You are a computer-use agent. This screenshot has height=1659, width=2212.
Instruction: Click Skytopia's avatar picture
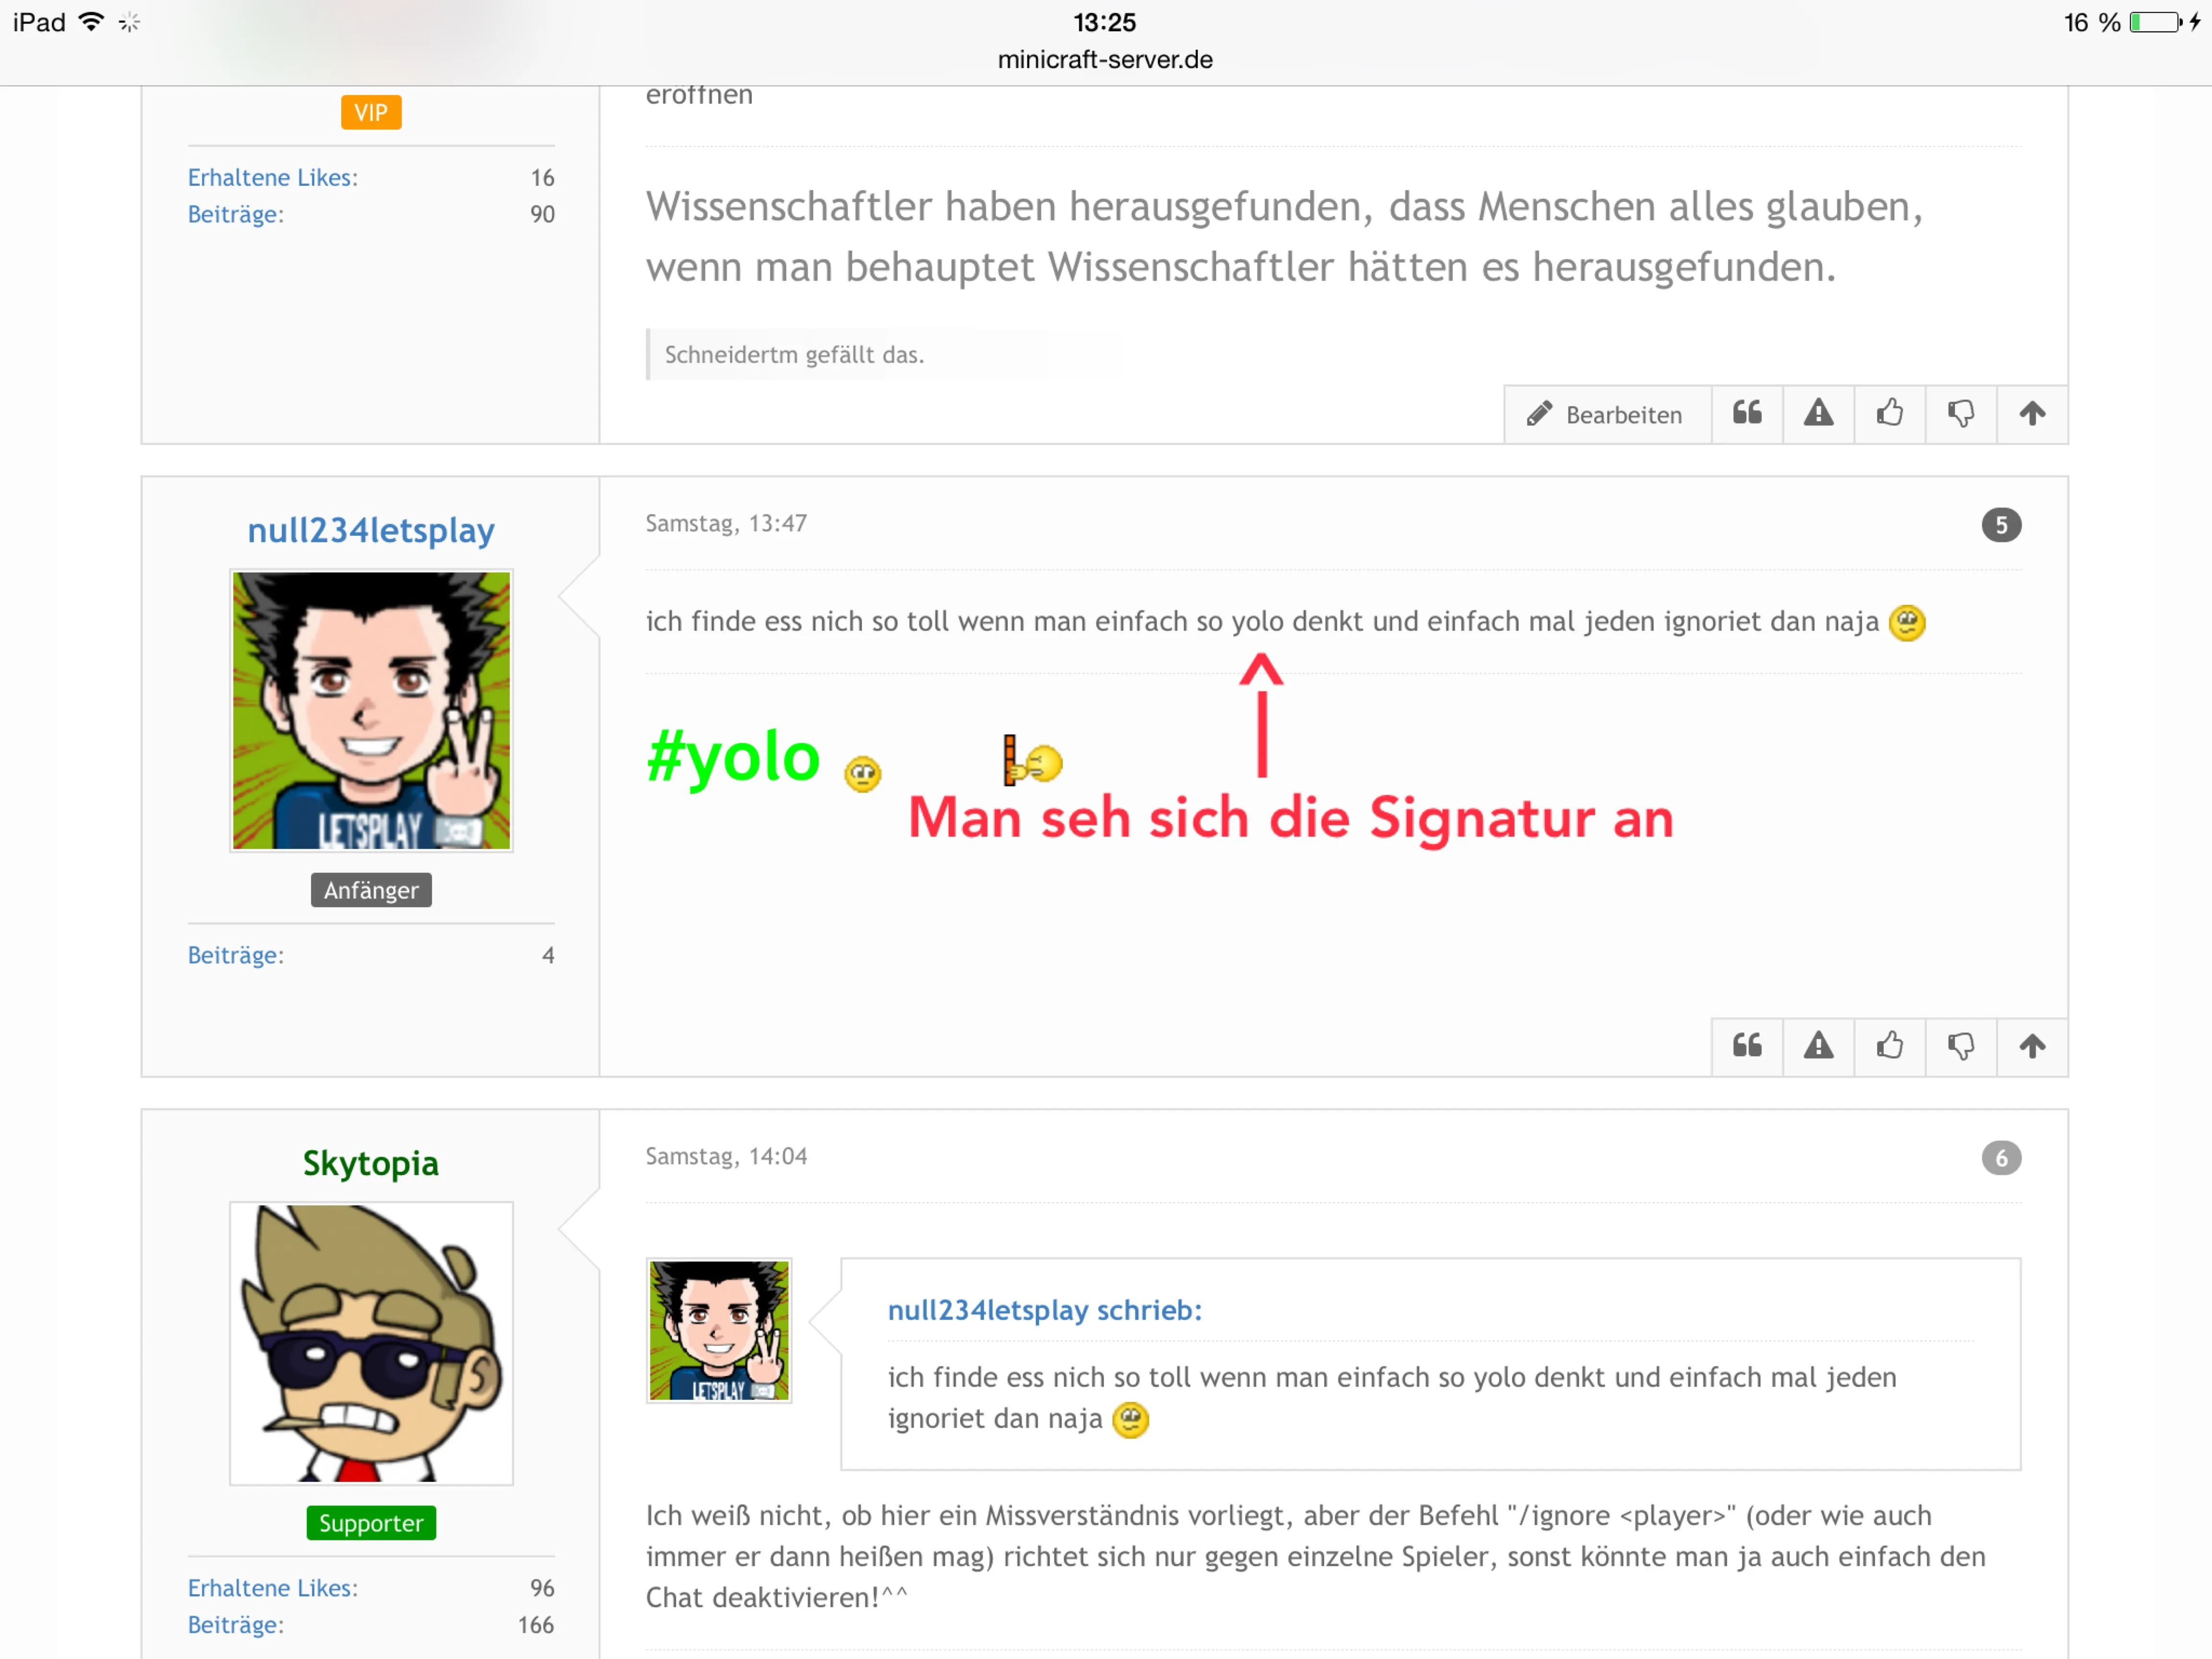point(371,1343)
